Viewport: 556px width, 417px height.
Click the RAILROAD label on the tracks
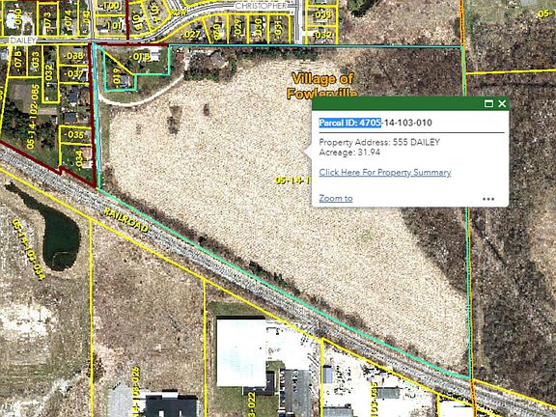click(126, 220)
